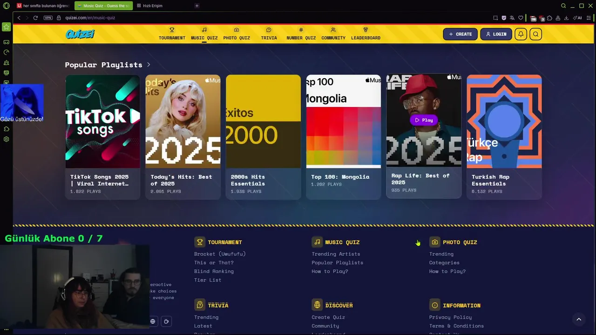Click the Blind Ranking footer link

tap(214, 271)
